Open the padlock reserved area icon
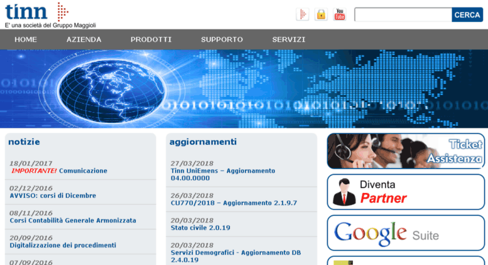The width and height of the screenshot is (488, 265). click(321, 14)
